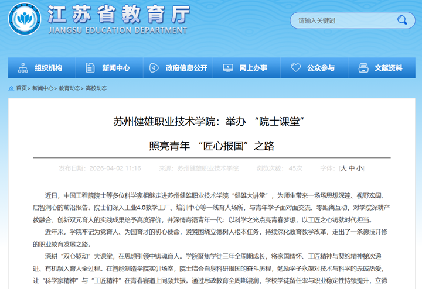Image resolution: width=422 pixels, height=289 pixels.
Task: Set font size to 小 (small)
Action: pyautogui.click(x=359, y=168)
